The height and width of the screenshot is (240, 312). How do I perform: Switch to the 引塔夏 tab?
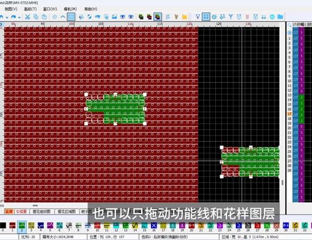[x=21, y=211]
